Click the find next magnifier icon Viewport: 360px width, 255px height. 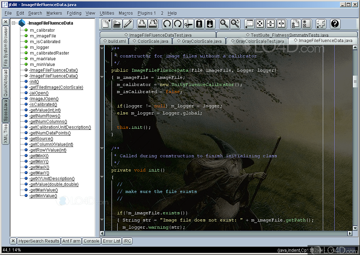(235, 24)
